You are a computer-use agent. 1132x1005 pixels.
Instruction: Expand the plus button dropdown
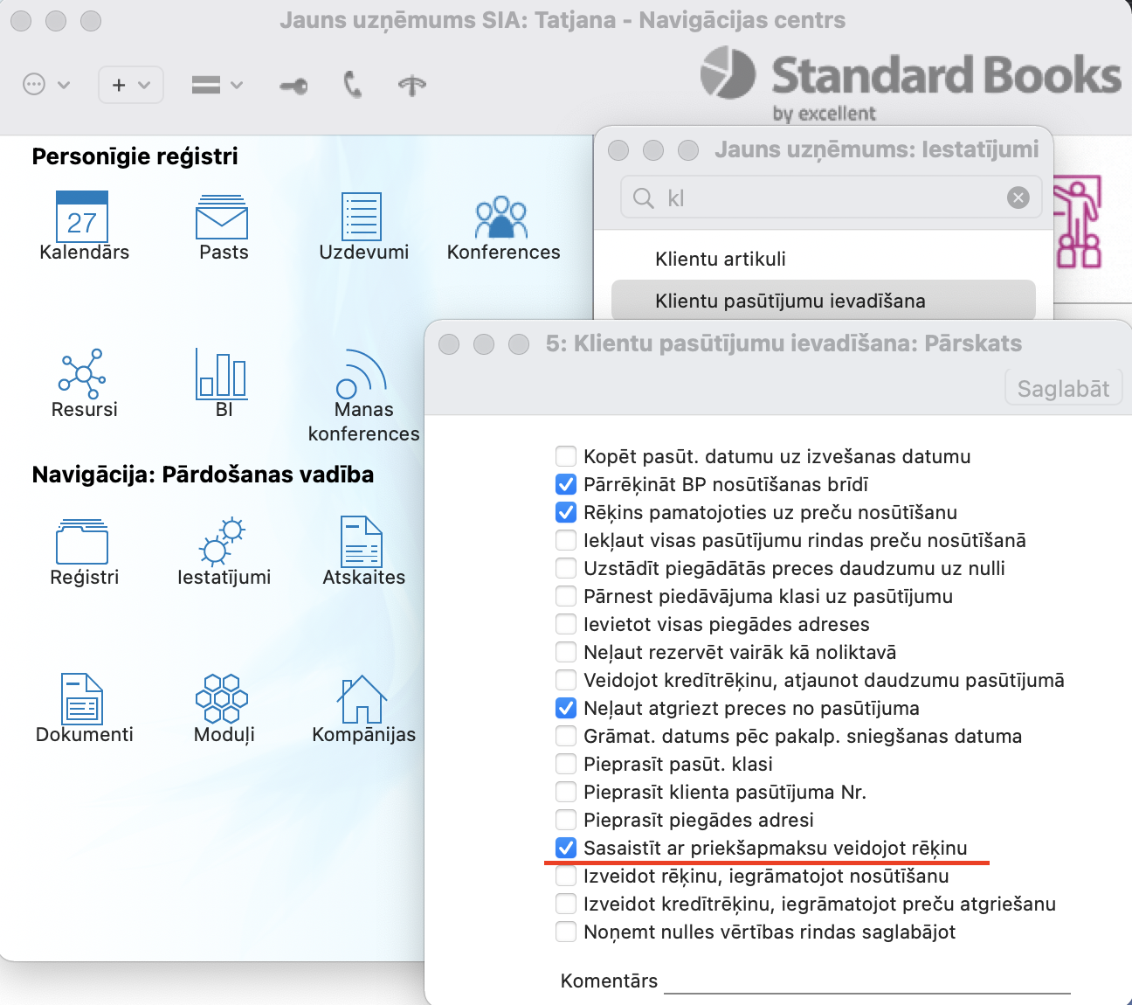131,85
